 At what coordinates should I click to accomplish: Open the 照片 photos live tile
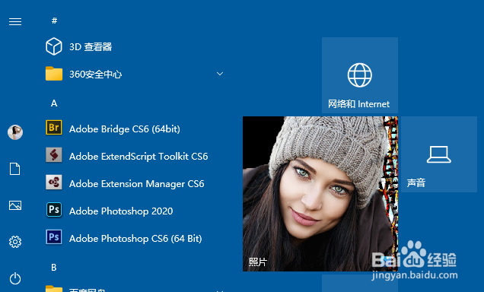[320, 194]
